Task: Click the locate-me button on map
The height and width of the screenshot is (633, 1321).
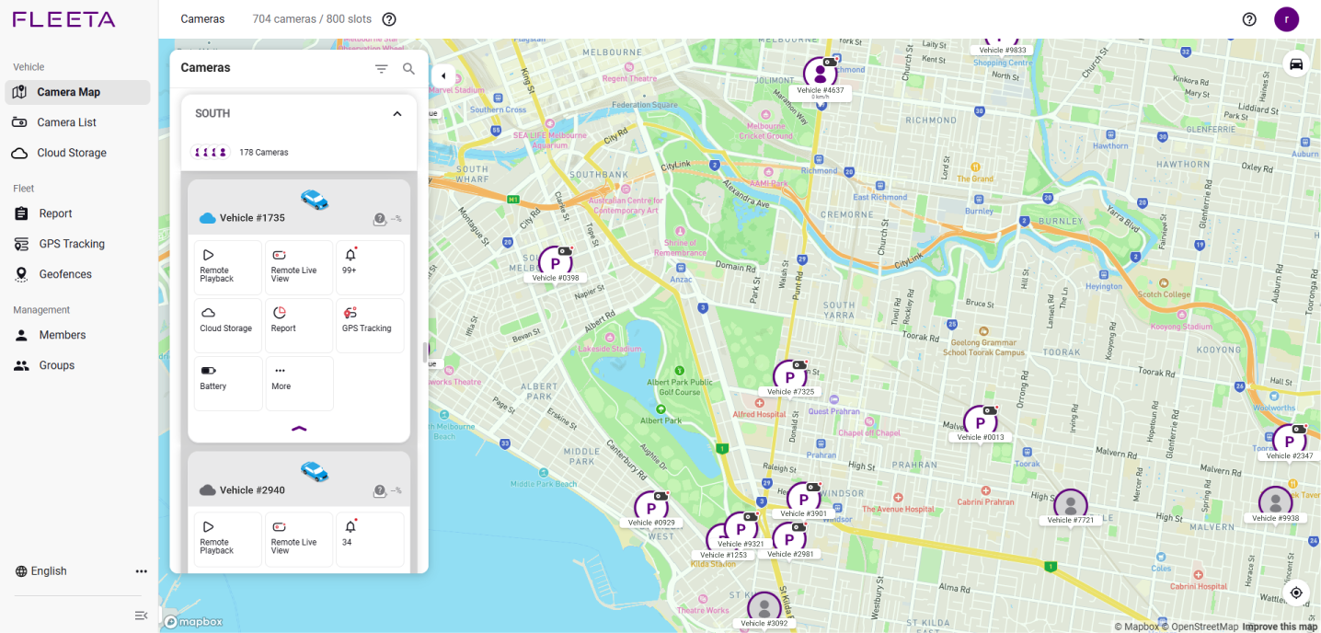Action: point(1296,593)
